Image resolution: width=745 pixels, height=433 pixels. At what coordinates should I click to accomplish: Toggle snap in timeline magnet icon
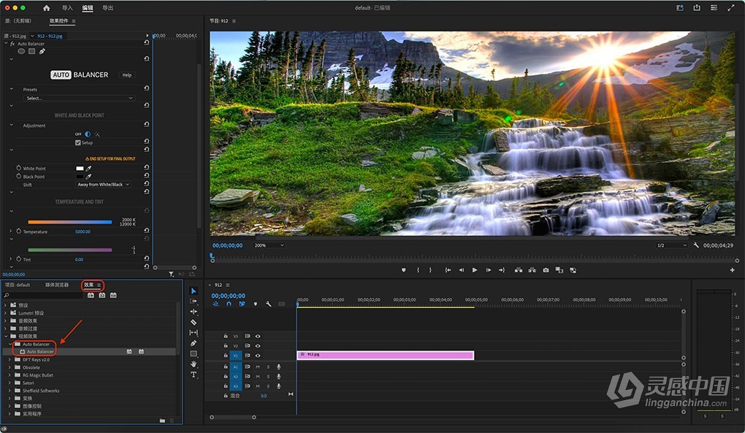pyautogui.click(x=229, y=304)
